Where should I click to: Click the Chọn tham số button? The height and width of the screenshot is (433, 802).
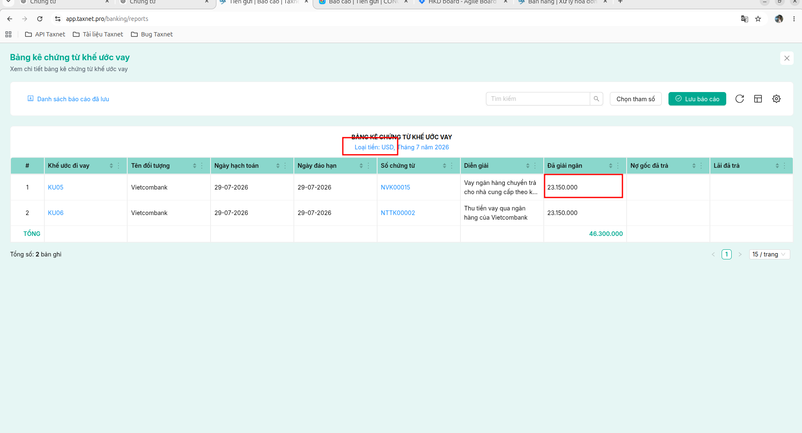635,99
